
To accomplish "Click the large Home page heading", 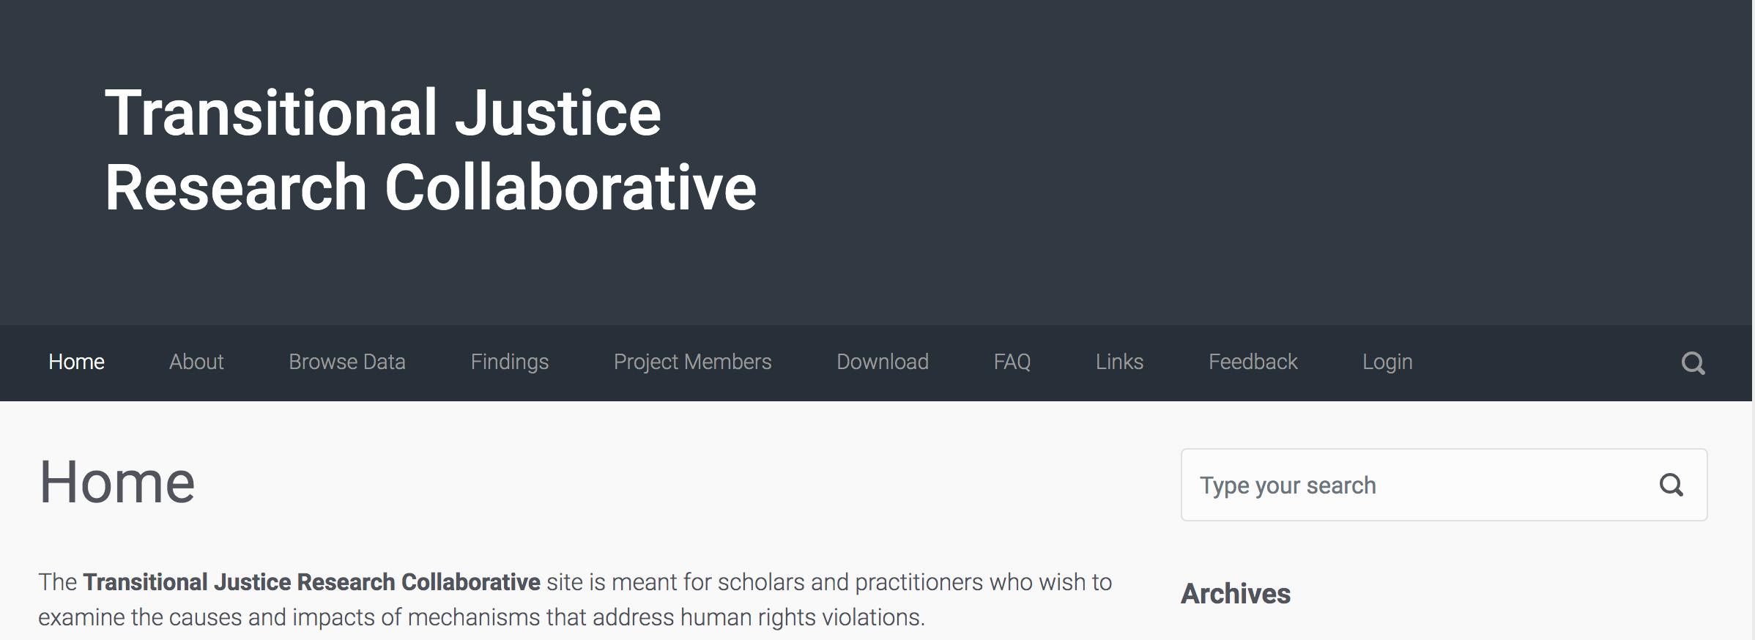I will 117,482.
